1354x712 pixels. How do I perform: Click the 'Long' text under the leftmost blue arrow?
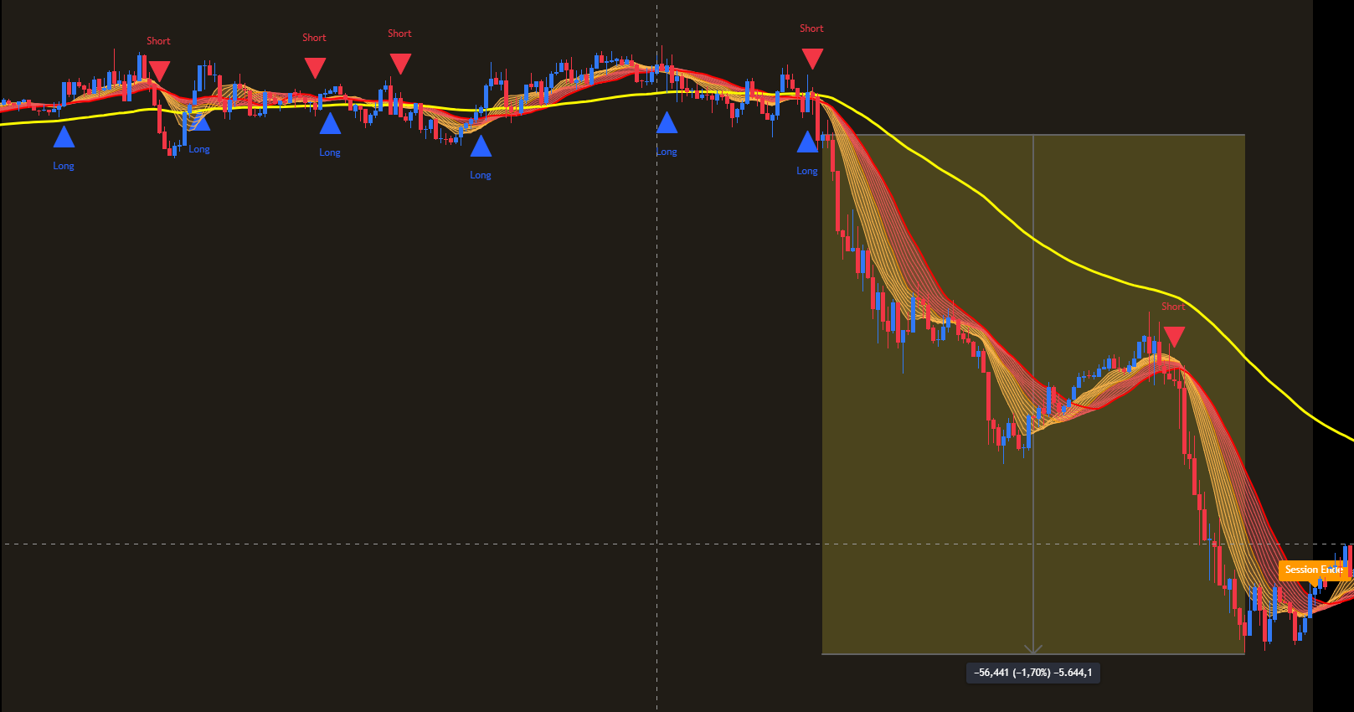tap(64, 166)
